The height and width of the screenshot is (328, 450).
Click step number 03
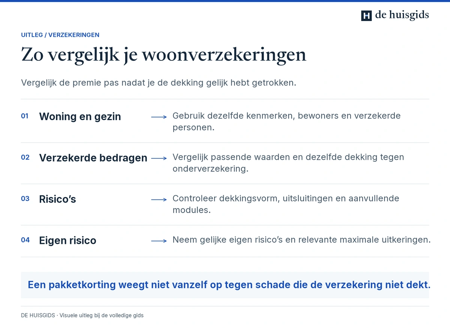tap(25, 199)
